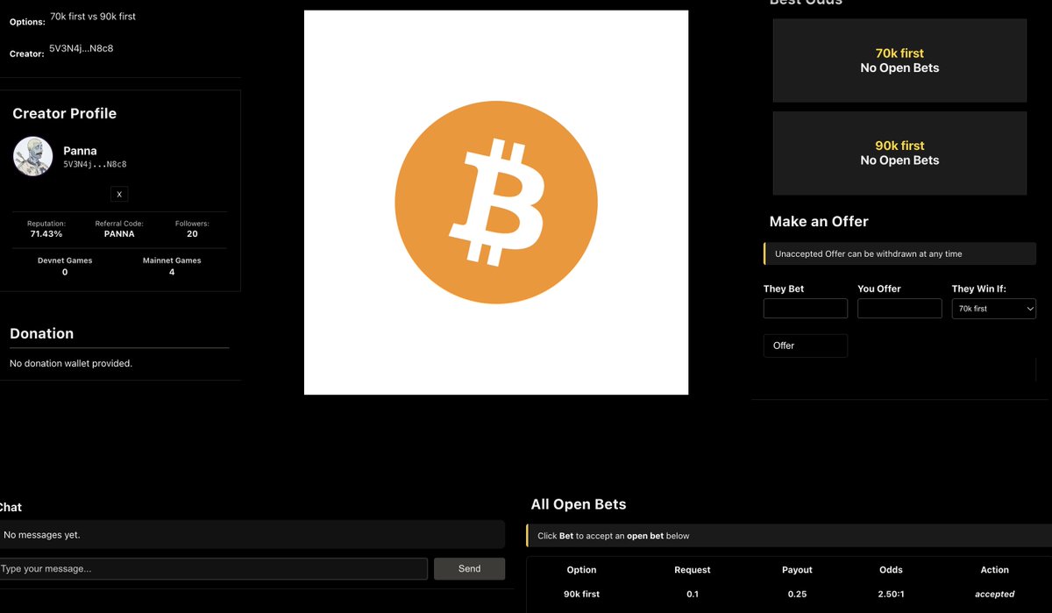Click the '70k first vs 90k first' options text
1052x613 pixels.
[93, 17]
